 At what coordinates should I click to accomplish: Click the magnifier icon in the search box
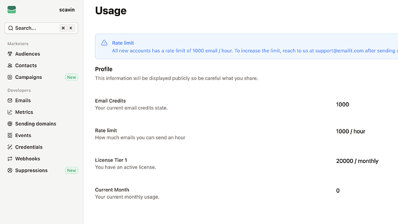coord(10,28)
